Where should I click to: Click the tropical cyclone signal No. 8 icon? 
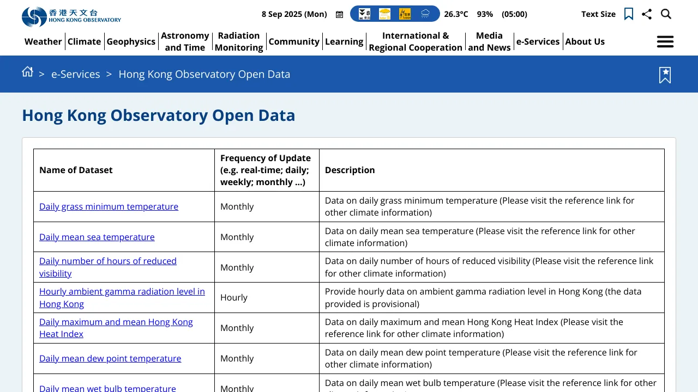(364, 14)
